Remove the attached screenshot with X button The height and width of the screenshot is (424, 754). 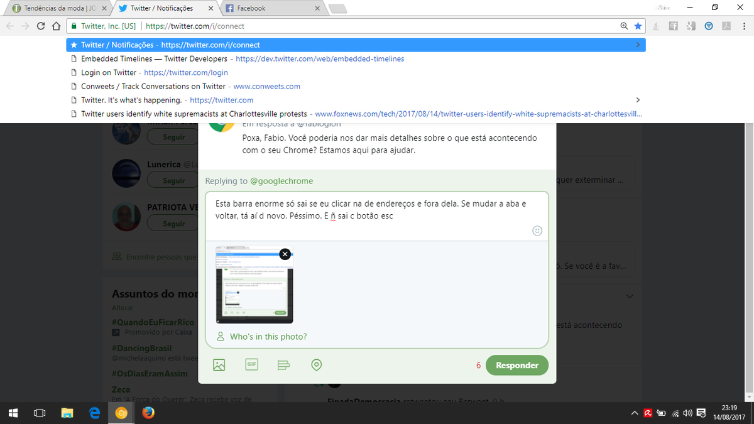pos(285,254)
